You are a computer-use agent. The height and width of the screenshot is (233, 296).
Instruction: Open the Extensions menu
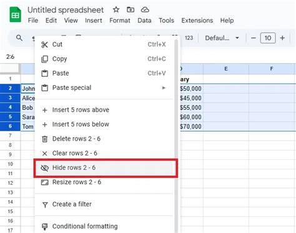tap(197, 21)
